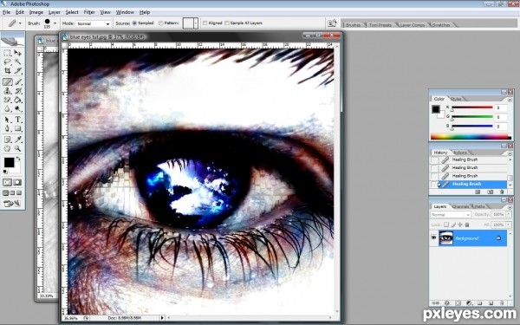Select the Eraser tool

tap(7, 100)
